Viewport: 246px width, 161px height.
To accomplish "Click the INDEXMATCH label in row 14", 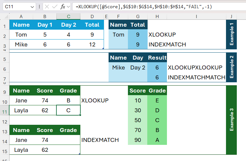I will click(x=100, y=140).
